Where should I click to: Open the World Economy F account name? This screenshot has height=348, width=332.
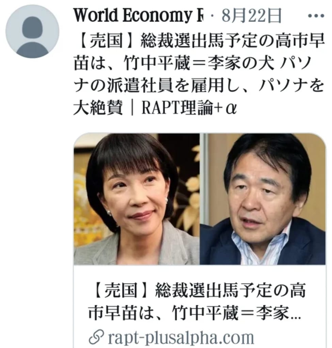[x=138, y=16]
